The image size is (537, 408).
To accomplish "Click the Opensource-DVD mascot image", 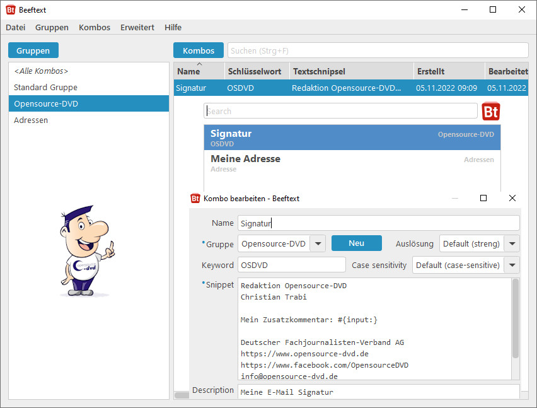I will (x=88, y=251).
